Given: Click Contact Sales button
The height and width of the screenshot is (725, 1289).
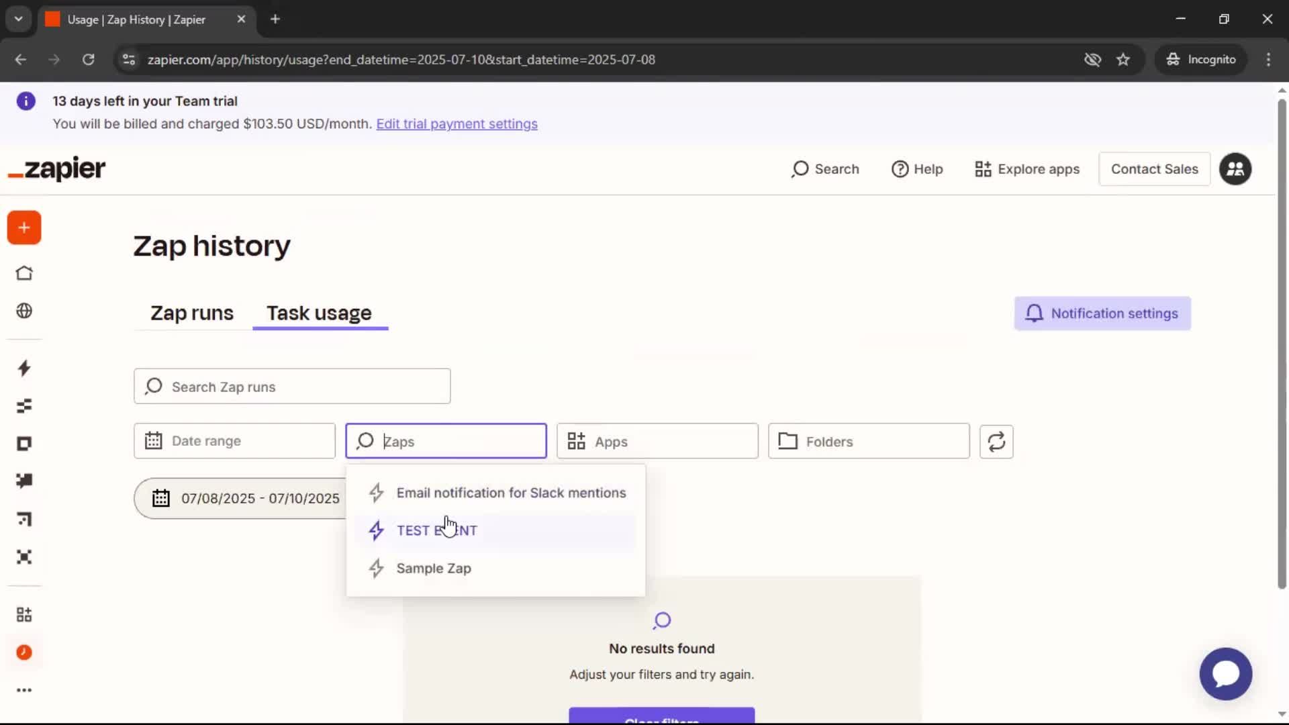Looking at the screenshot, I should pos(1154,169).
